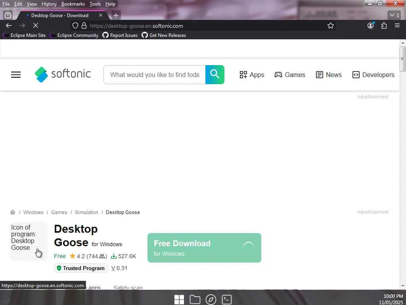Open the Report Issues bookmark

(x=120, y=35)
